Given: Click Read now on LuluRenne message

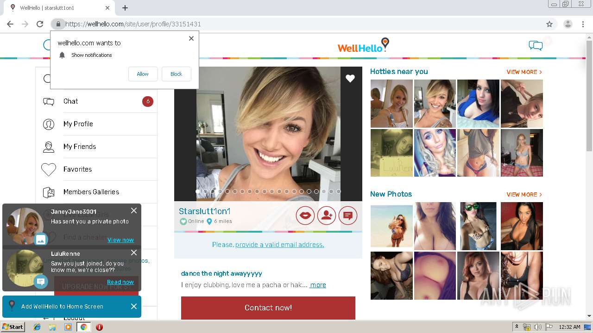Looking at the screenshot, I should point(120,282).
